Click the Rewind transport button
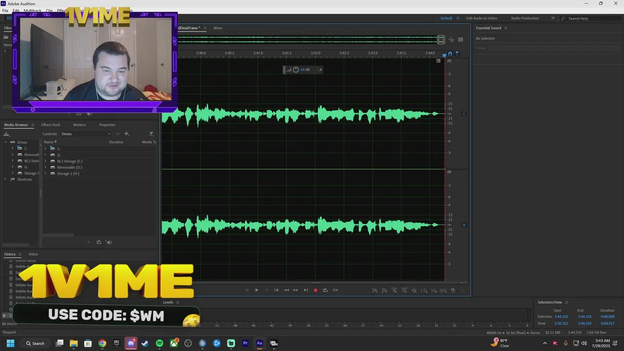 click(286, 290)
